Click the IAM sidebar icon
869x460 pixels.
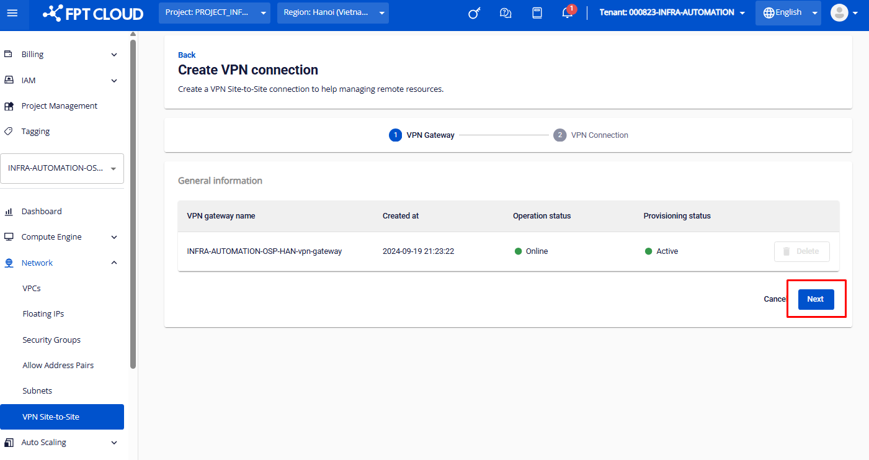pyautogui.click(x=9, y=80)
